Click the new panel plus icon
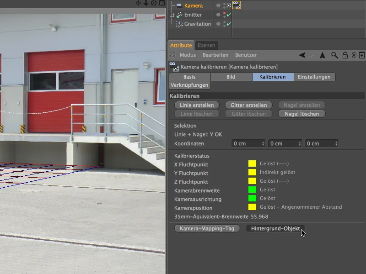 [x=361, y=55]
